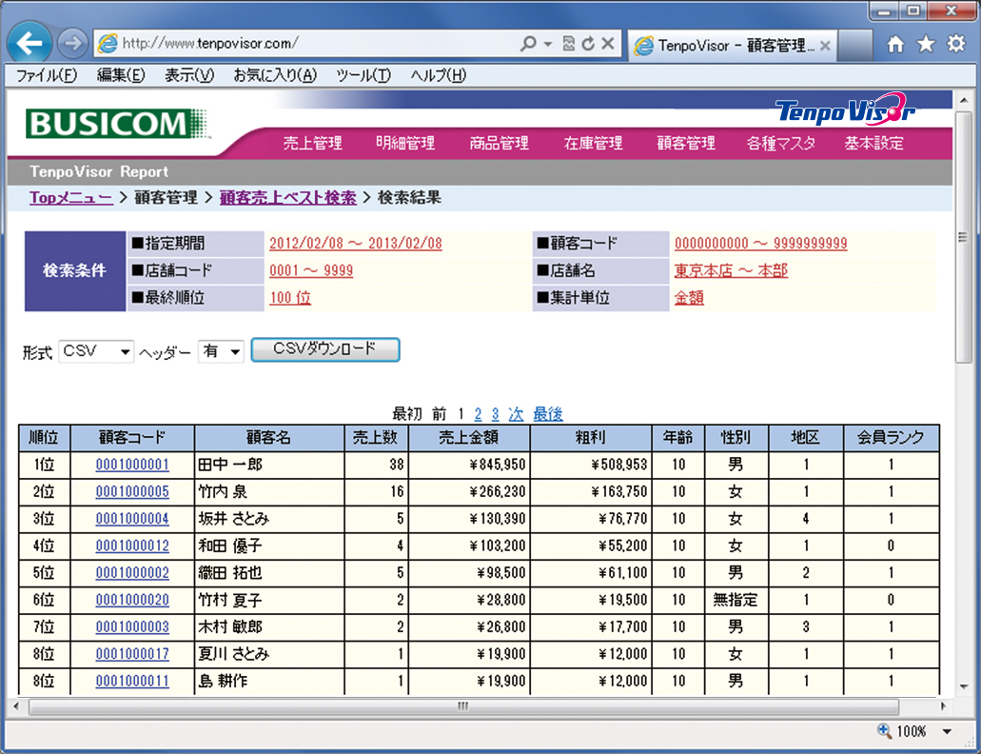Screen dimensions: 981x754
Task: Open customer code 0001000020
Action: [x=132, y=600]
